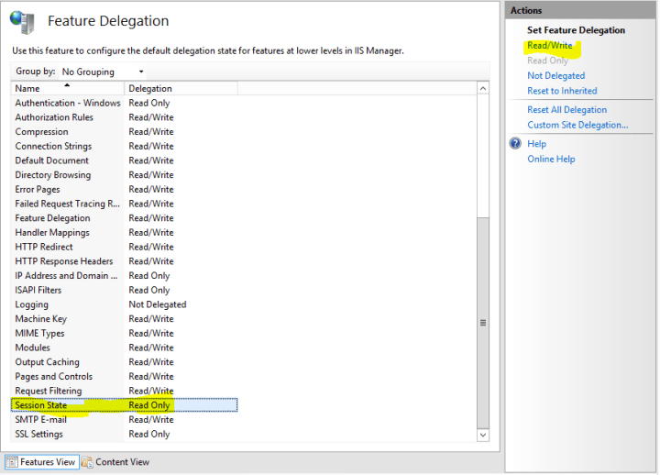Sort list by the Name column header
The width and height of the screenshot is (660, 475).
[67, 88]
